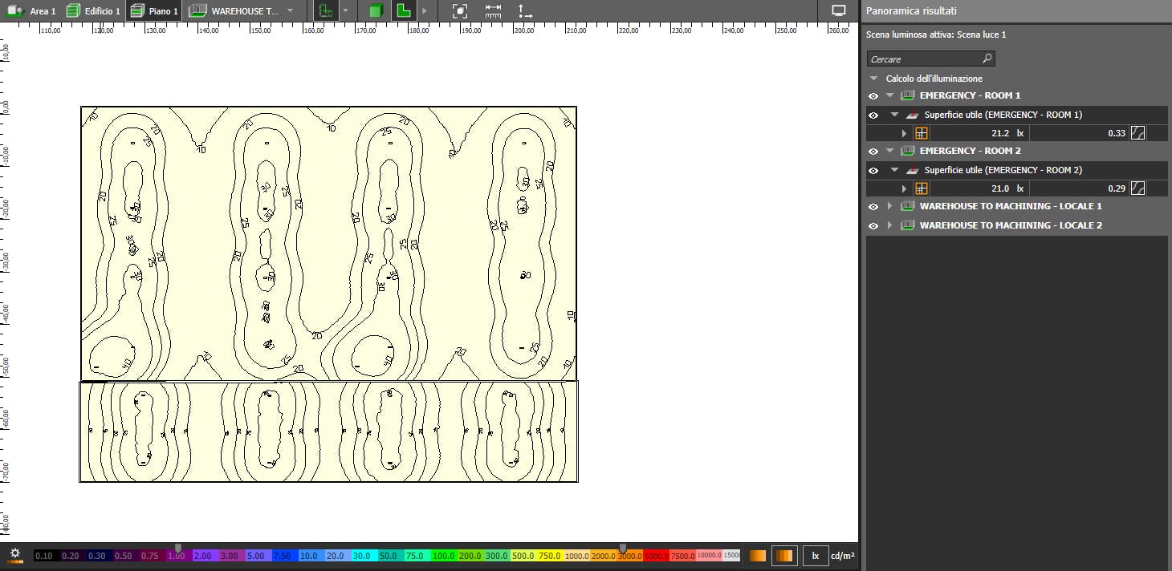This screenshot has width=1172, height=571.
Task: Click the coordinate origin axis tool
Action: [x=524, y=11]
